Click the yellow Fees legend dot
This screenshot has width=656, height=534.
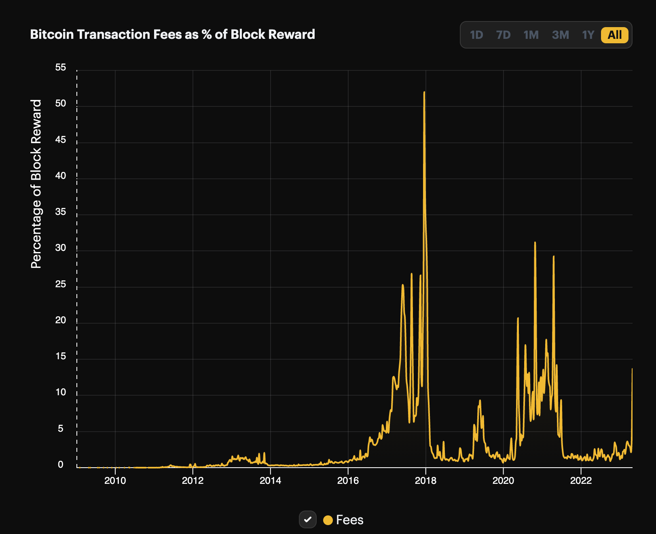328,520
